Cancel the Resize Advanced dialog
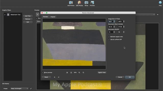This screenshot has width=163, height=91. (120, 77)
